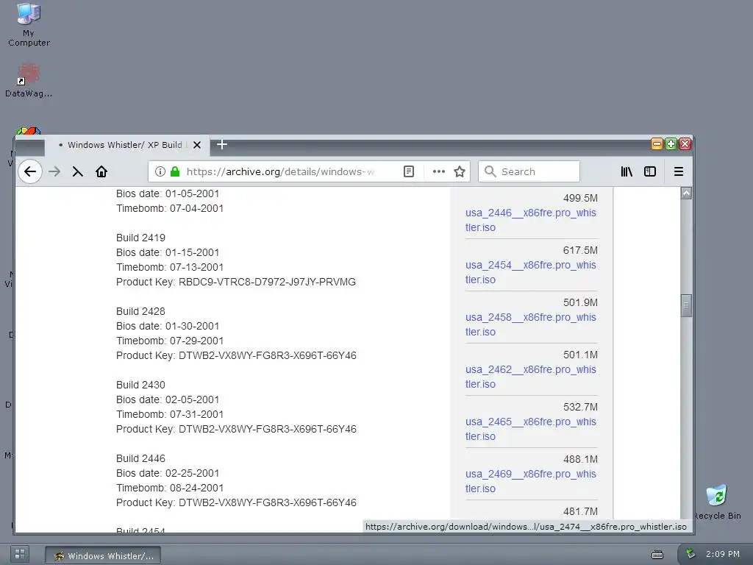
Task: Download usa_2454__x86fre.pro_whistler.iso
Action: [x=531, y=272]
